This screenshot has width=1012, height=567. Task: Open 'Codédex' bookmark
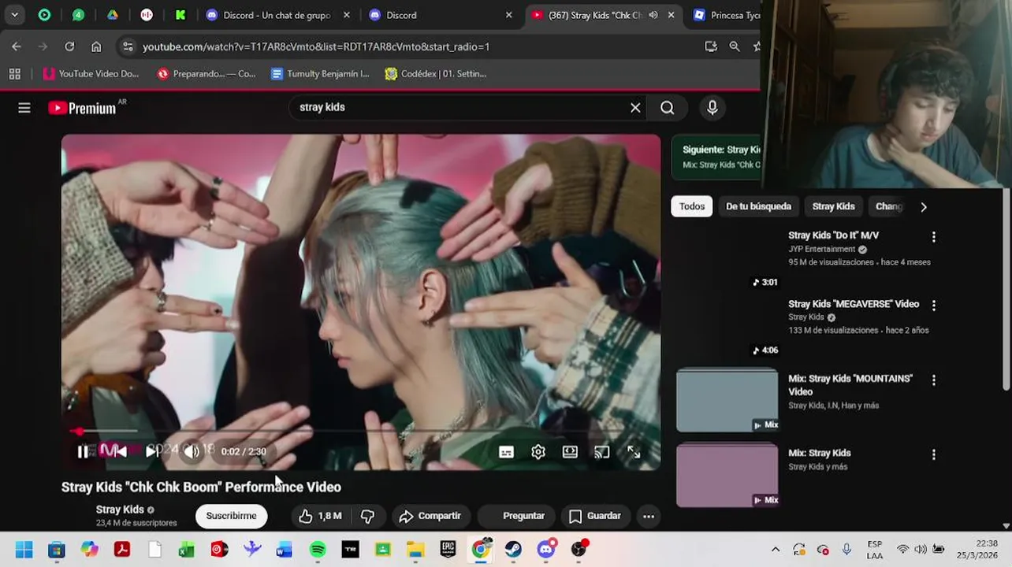pos(435,74)
